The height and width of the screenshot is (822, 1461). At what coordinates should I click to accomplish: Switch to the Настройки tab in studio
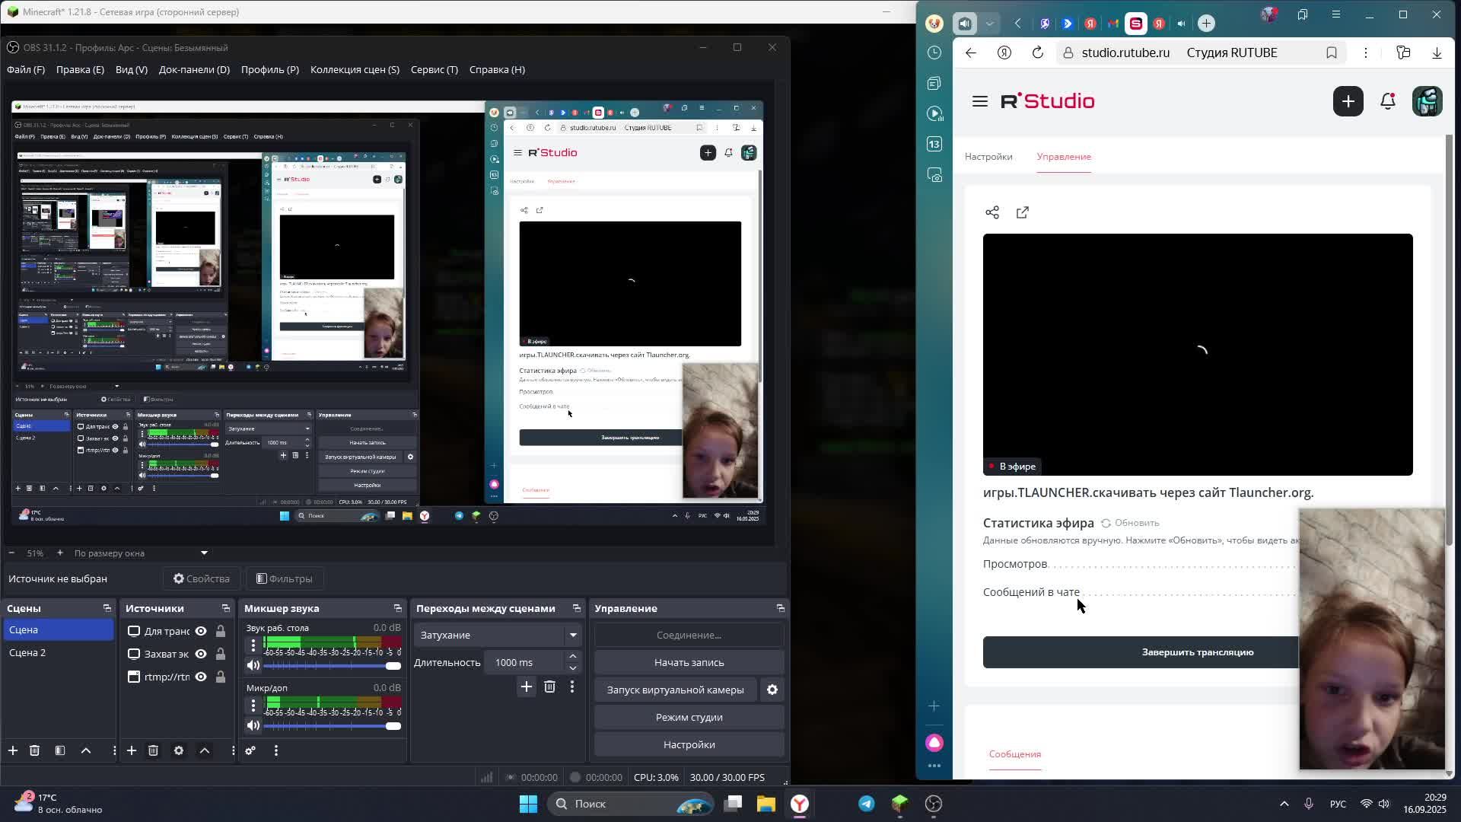click(x=988, y=157)
